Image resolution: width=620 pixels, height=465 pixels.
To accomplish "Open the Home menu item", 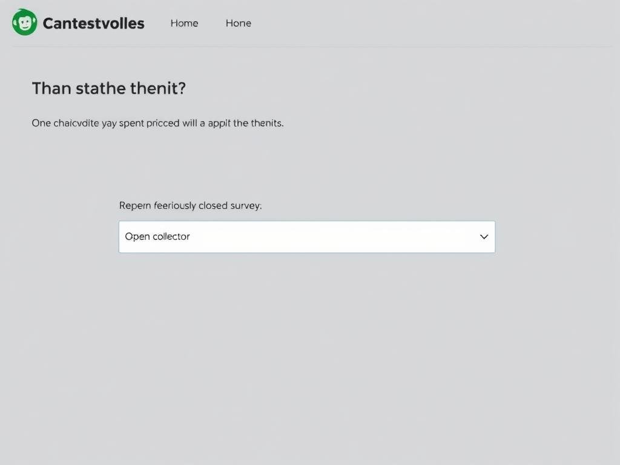I will pyautogui.click(x=184, y=23).
